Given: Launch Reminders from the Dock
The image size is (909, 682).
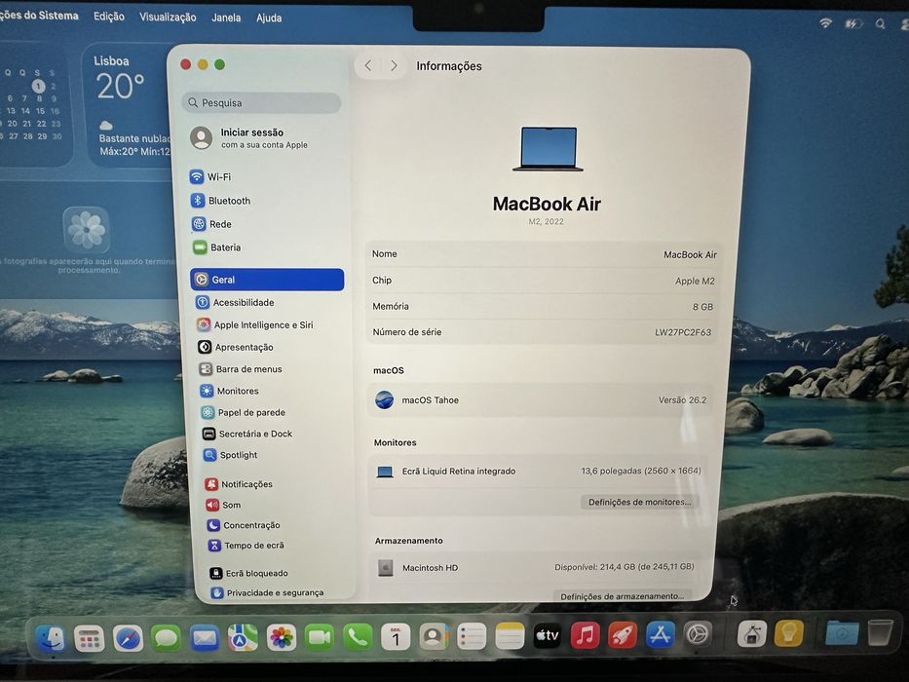Looking at the screenshot, I should pyautogui.click(x=472, y=637).
